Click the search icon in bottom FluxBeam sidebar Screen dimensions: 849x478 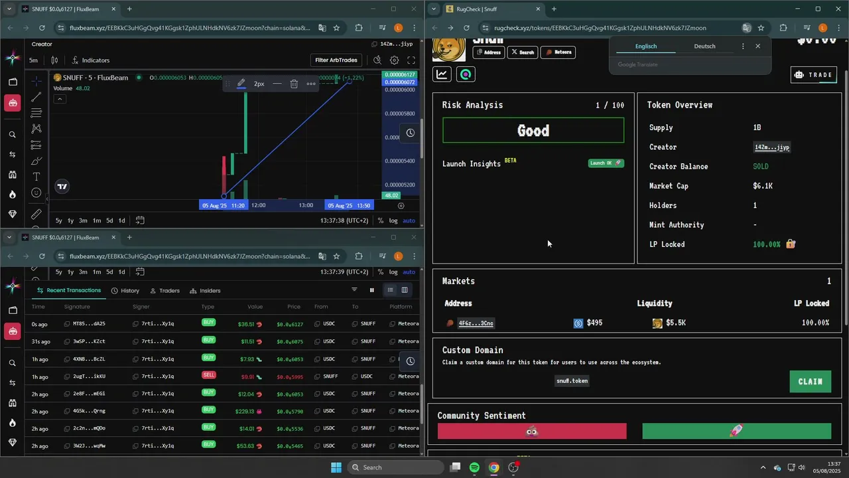tap(13, 363)
